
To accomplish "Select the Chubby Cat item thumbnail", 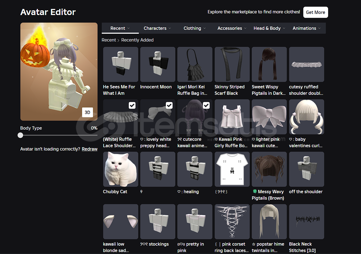I will click(x=120, y=169).
